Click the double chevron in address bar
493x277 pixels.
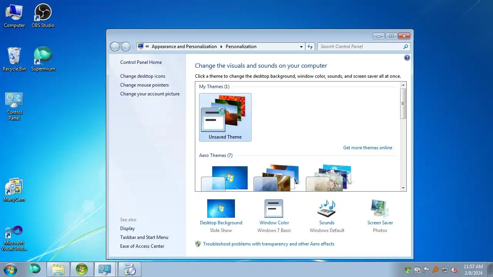[x=147, y=47]
